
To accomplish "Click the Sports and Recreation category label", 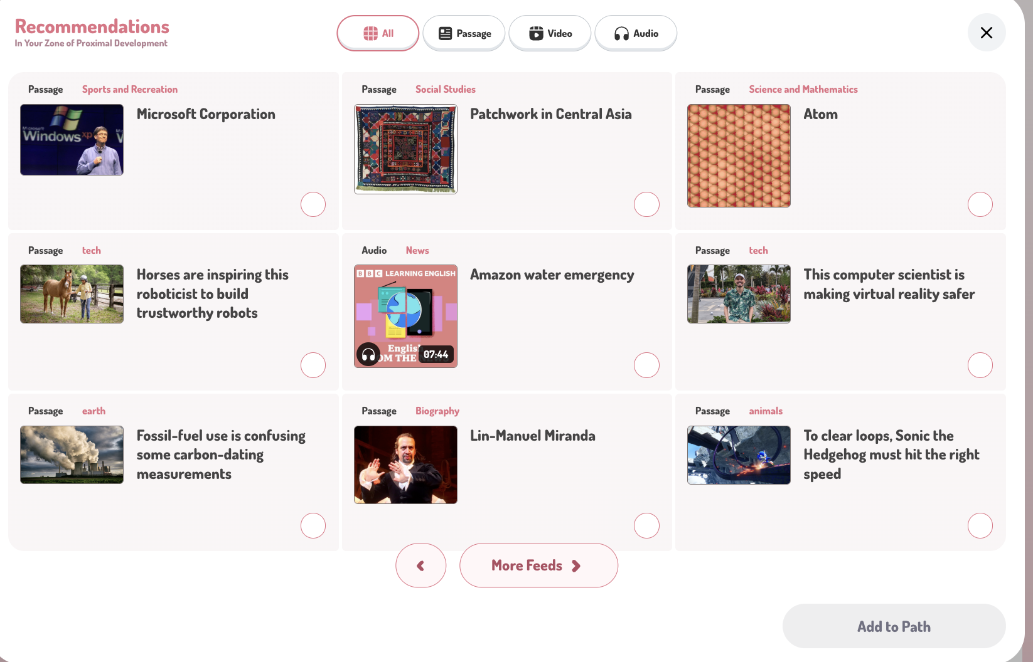I will 130,89.
